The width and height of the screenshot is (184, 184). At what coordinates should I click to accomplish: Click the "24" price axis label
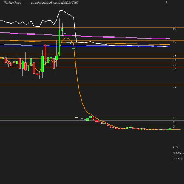(x=174, y=29)
